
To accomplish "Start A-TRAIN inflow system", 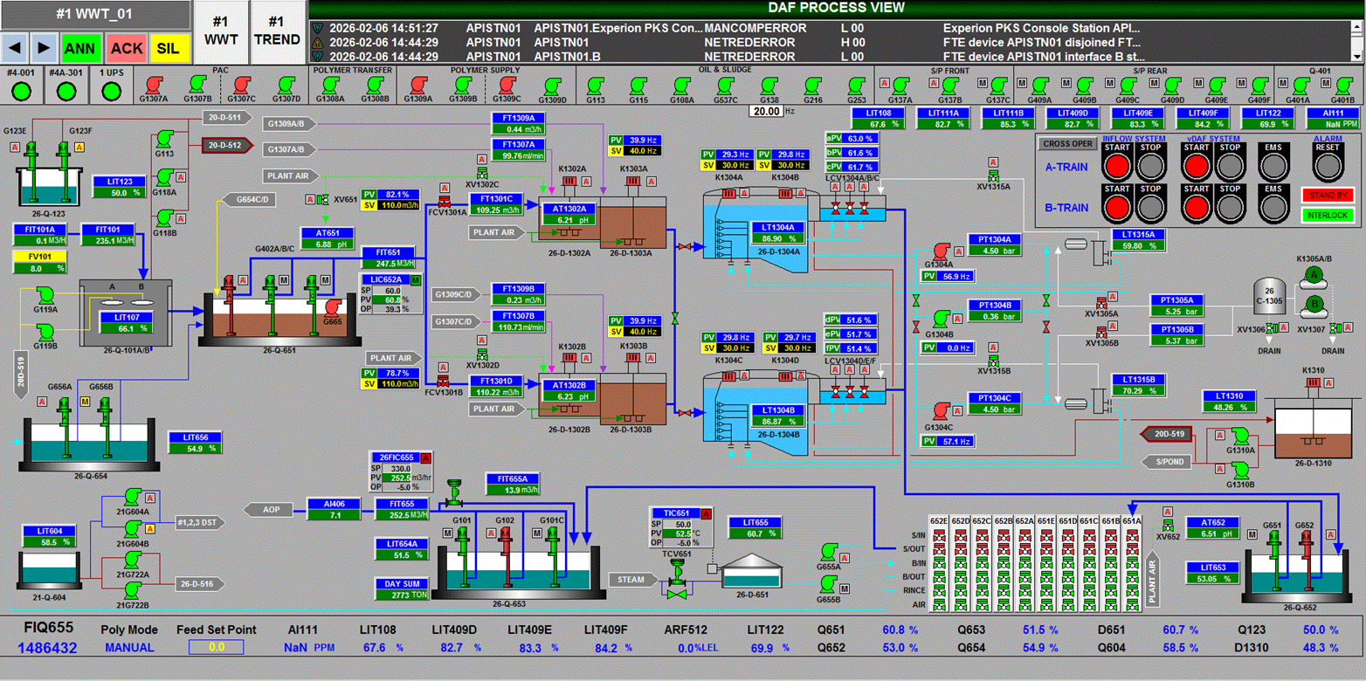I will click(x=1117, y=167).
